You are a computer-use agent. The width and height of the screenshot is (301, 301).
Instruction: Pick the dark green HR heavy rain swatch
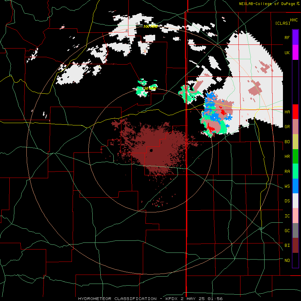pyautogui.click(x=295, y=157)
